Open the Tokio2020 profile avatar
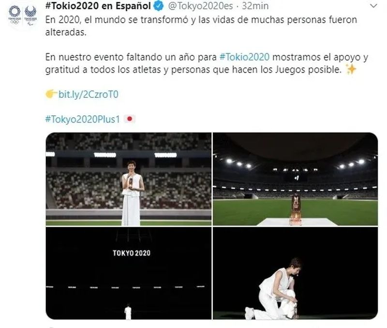This screenshot has width=387, height=328. tap(23, 16)
